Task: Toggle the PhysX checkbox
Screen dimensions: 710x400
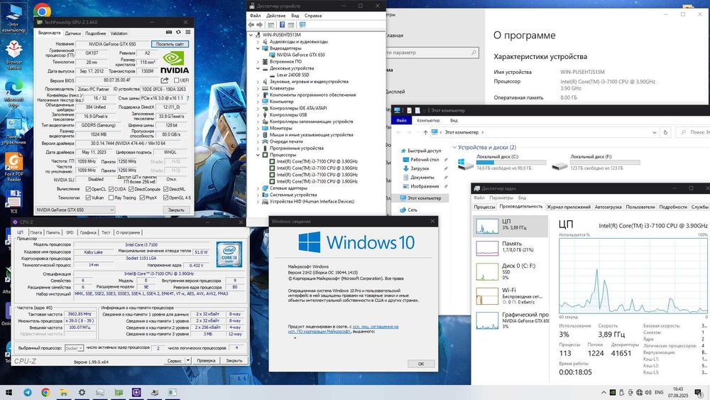Action: coord(142,198)
